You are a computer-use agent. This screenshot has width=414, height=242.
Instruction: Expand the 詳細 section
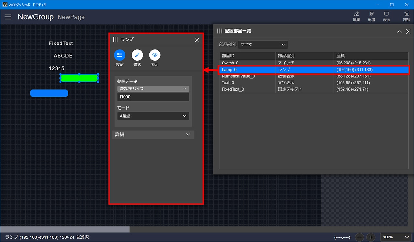tap(153, 135)
